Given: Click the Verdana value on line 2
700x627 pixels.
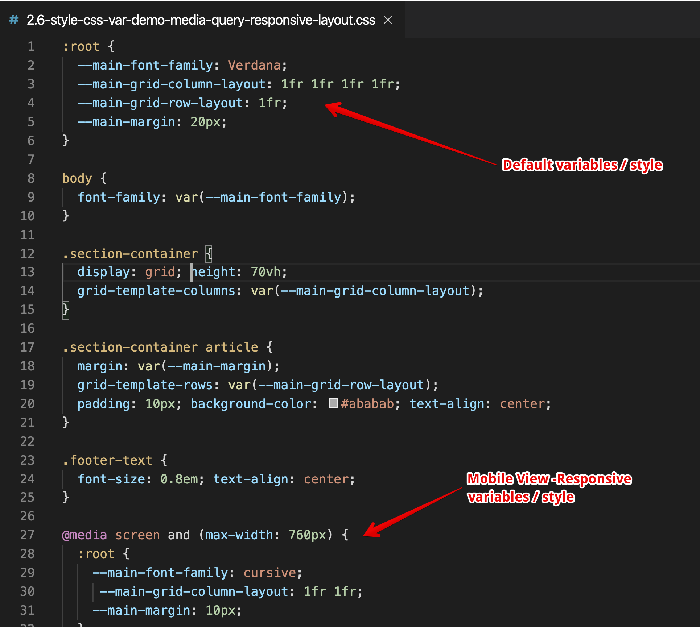Looking at the screenshot, I should 254,65.
